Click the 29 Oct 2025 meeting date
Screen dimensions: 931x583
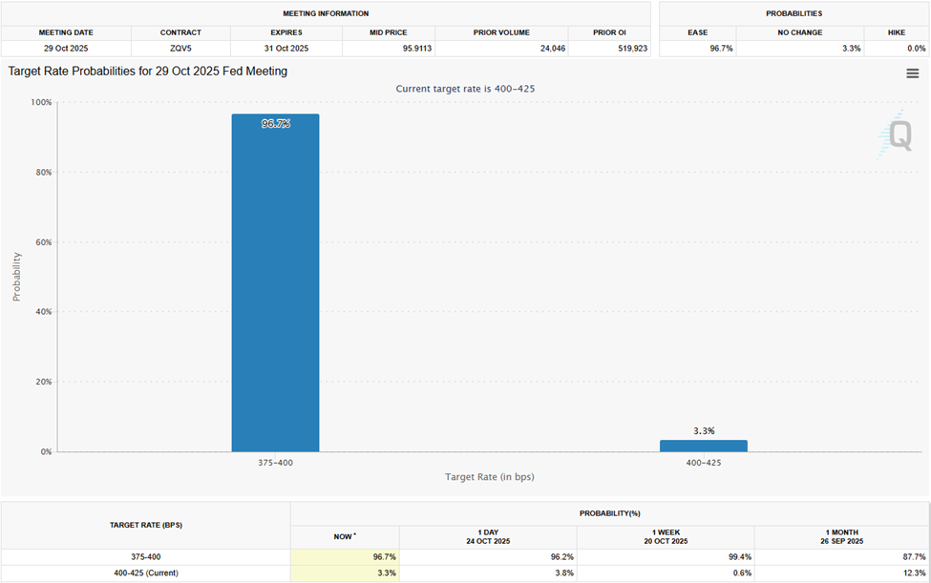tap(65, 46)
